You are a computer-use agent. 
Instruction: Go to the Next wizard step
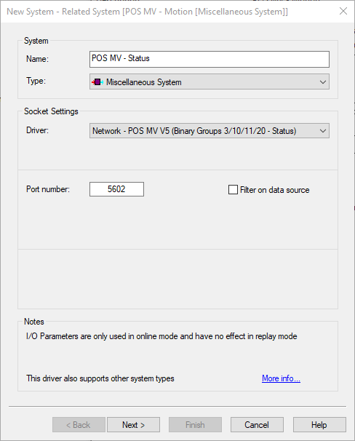pos(134,425)
